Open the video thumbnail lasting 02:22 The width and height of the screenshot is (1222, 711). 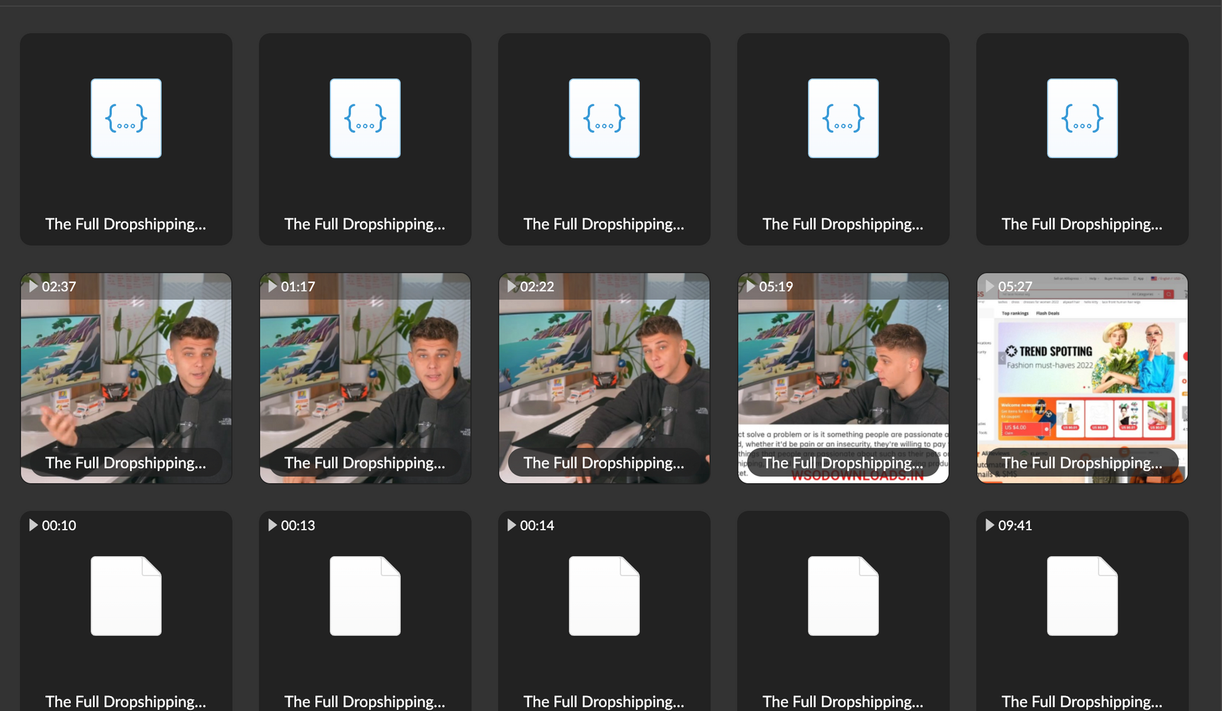point(604,378)
